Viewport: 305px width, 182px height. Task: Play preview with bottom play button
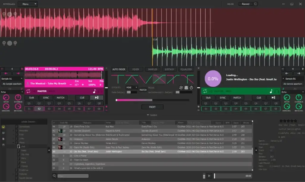point(209,176)
